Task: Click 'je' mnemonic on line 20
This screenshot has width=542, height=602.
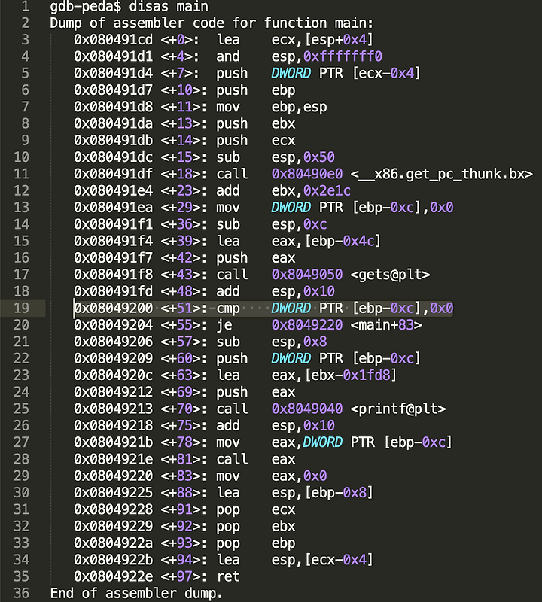Action: (x=224, y=326)
